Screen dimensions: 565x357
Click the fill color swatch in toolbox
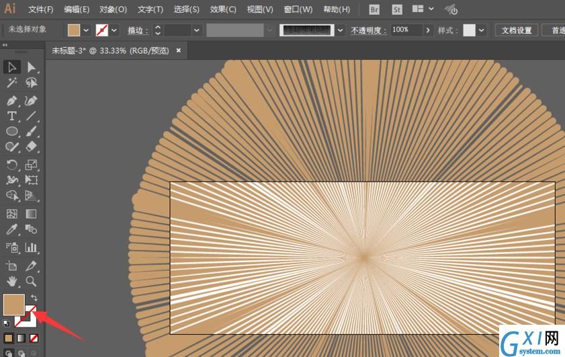tap(13, 305)
